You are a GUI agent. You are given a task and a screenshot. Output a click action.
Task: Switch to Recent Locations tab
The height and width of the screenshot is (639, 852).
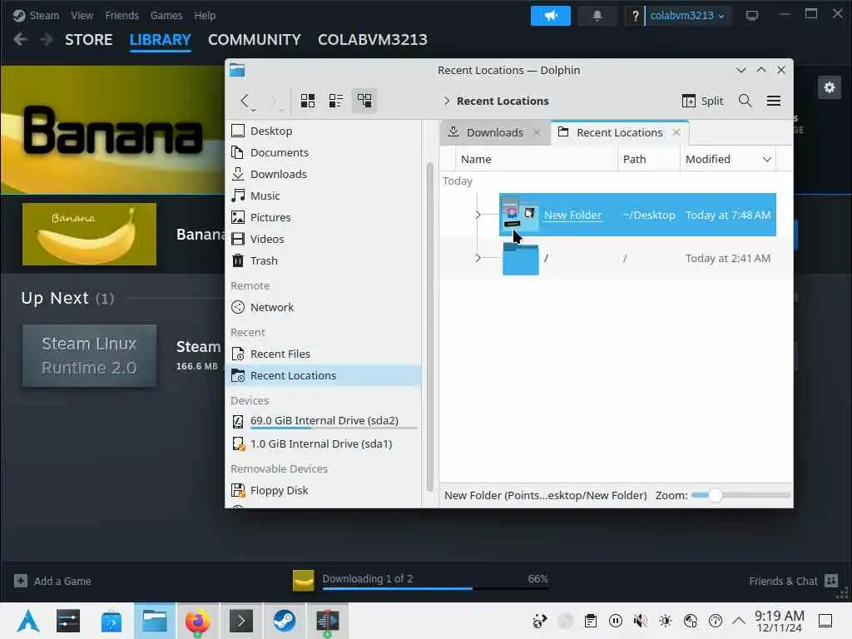[619, 132]
